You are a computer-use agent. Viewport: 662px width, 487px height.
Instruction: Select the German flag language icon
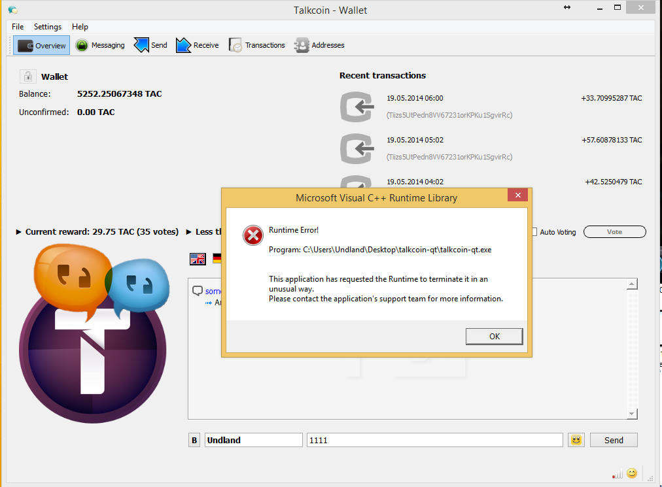click(x=217, y=258)
